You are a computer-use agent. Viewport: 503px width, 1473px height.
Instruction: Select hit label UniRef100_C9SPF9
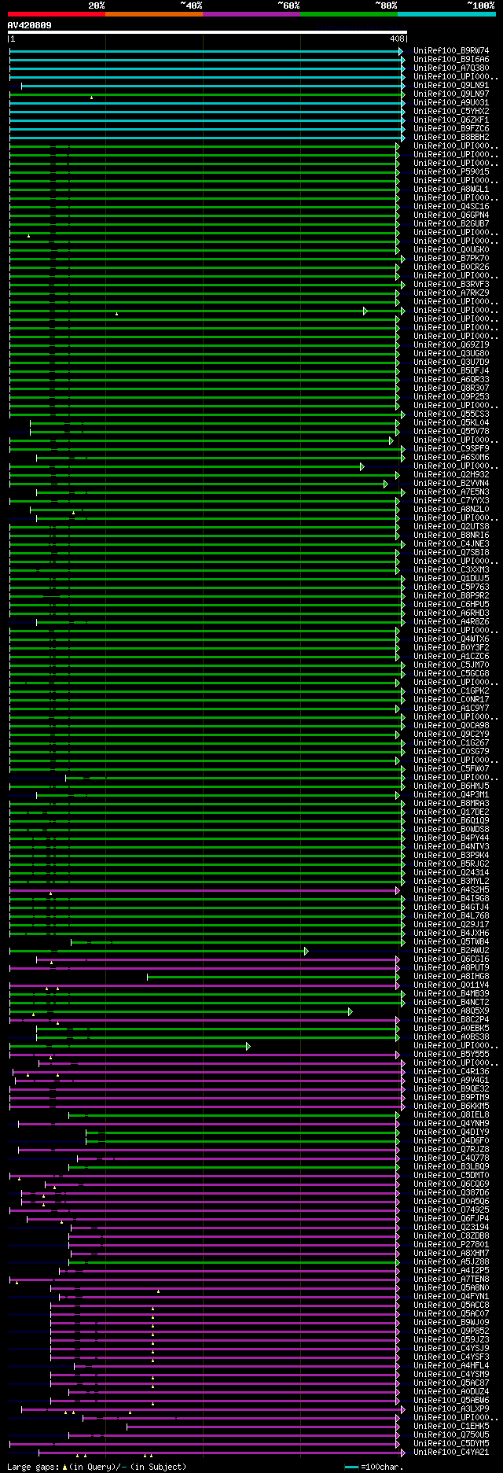point(451,449)
